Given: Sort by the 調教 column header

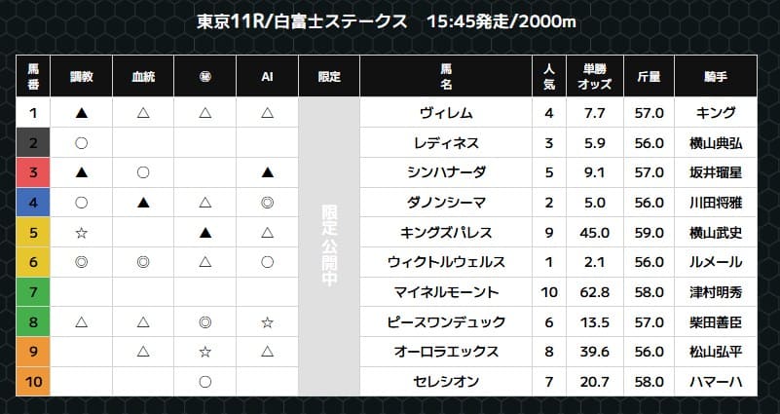Looking at the screenshot, I should (x=82, y=75).
